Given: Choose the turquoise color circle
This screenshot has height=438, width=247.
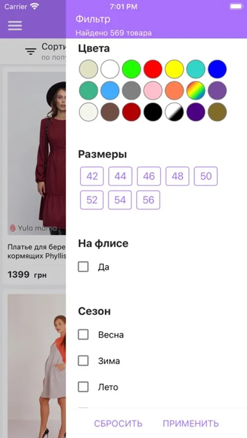Looking at the screenshot, I should point(196,69).
